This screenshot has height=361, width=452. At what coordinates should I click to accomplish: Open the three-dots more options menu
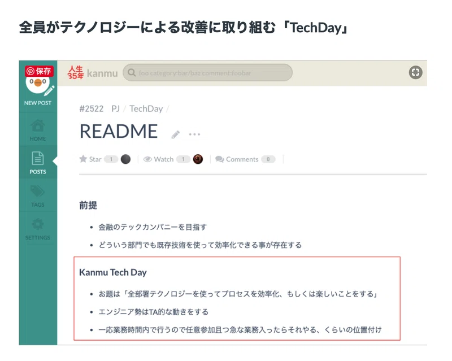(194, 134)
